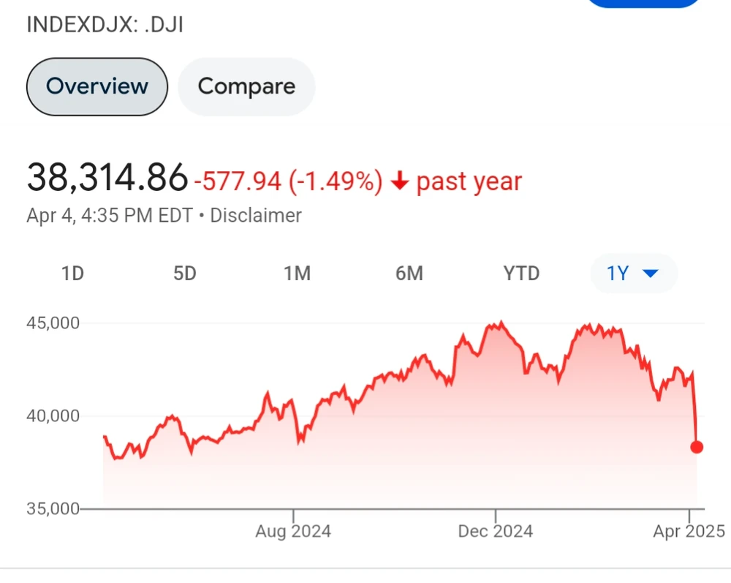Expand the 1Y range dropdown
This screenshot has height=583, width=731.
tap(633, 274)
